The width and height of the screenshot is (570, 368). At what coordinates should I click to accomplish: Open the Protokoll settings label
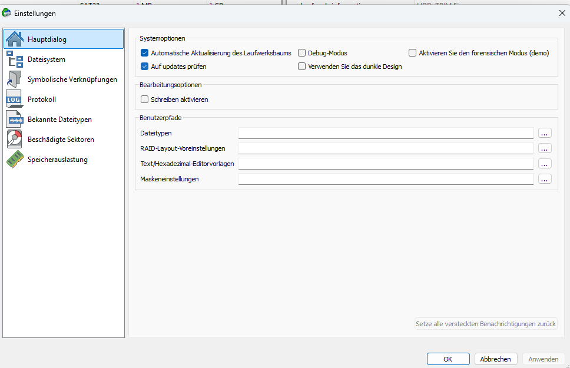pos(41,100)
